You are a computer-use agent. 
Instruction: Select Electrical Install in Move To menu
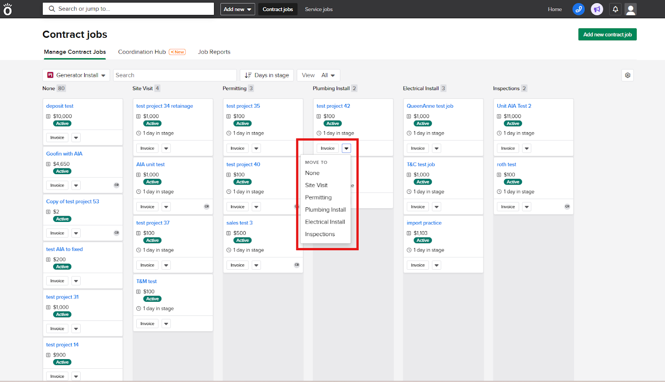[x=325, y=222]
